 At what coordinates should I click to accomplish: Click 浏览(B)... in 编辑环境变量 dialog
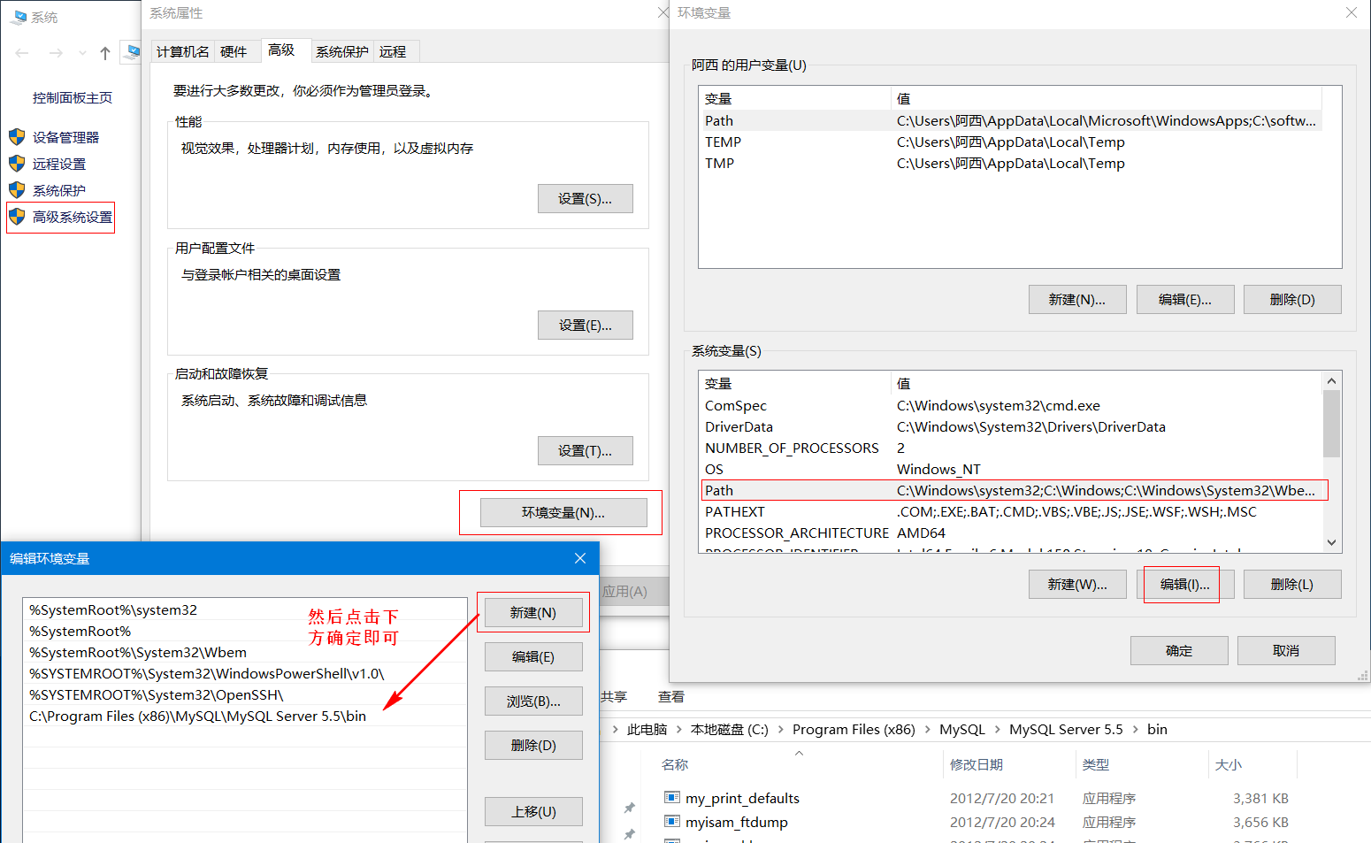pos(533,701)
